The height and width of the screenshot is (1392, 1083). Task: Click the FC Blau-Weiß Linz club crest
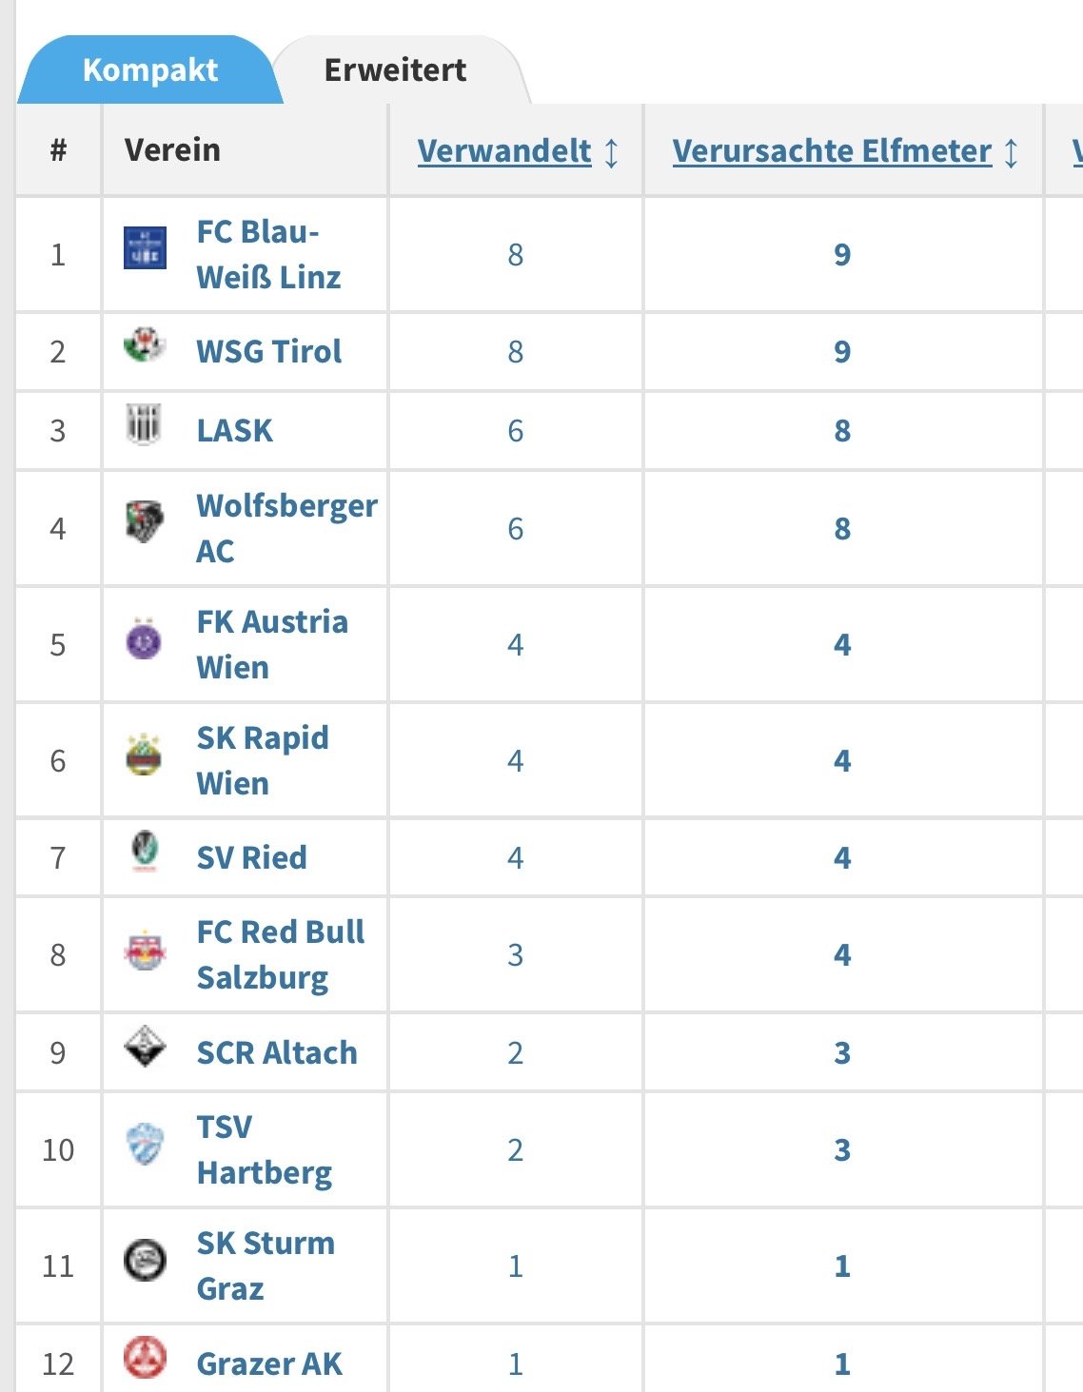tap(145, 248)
